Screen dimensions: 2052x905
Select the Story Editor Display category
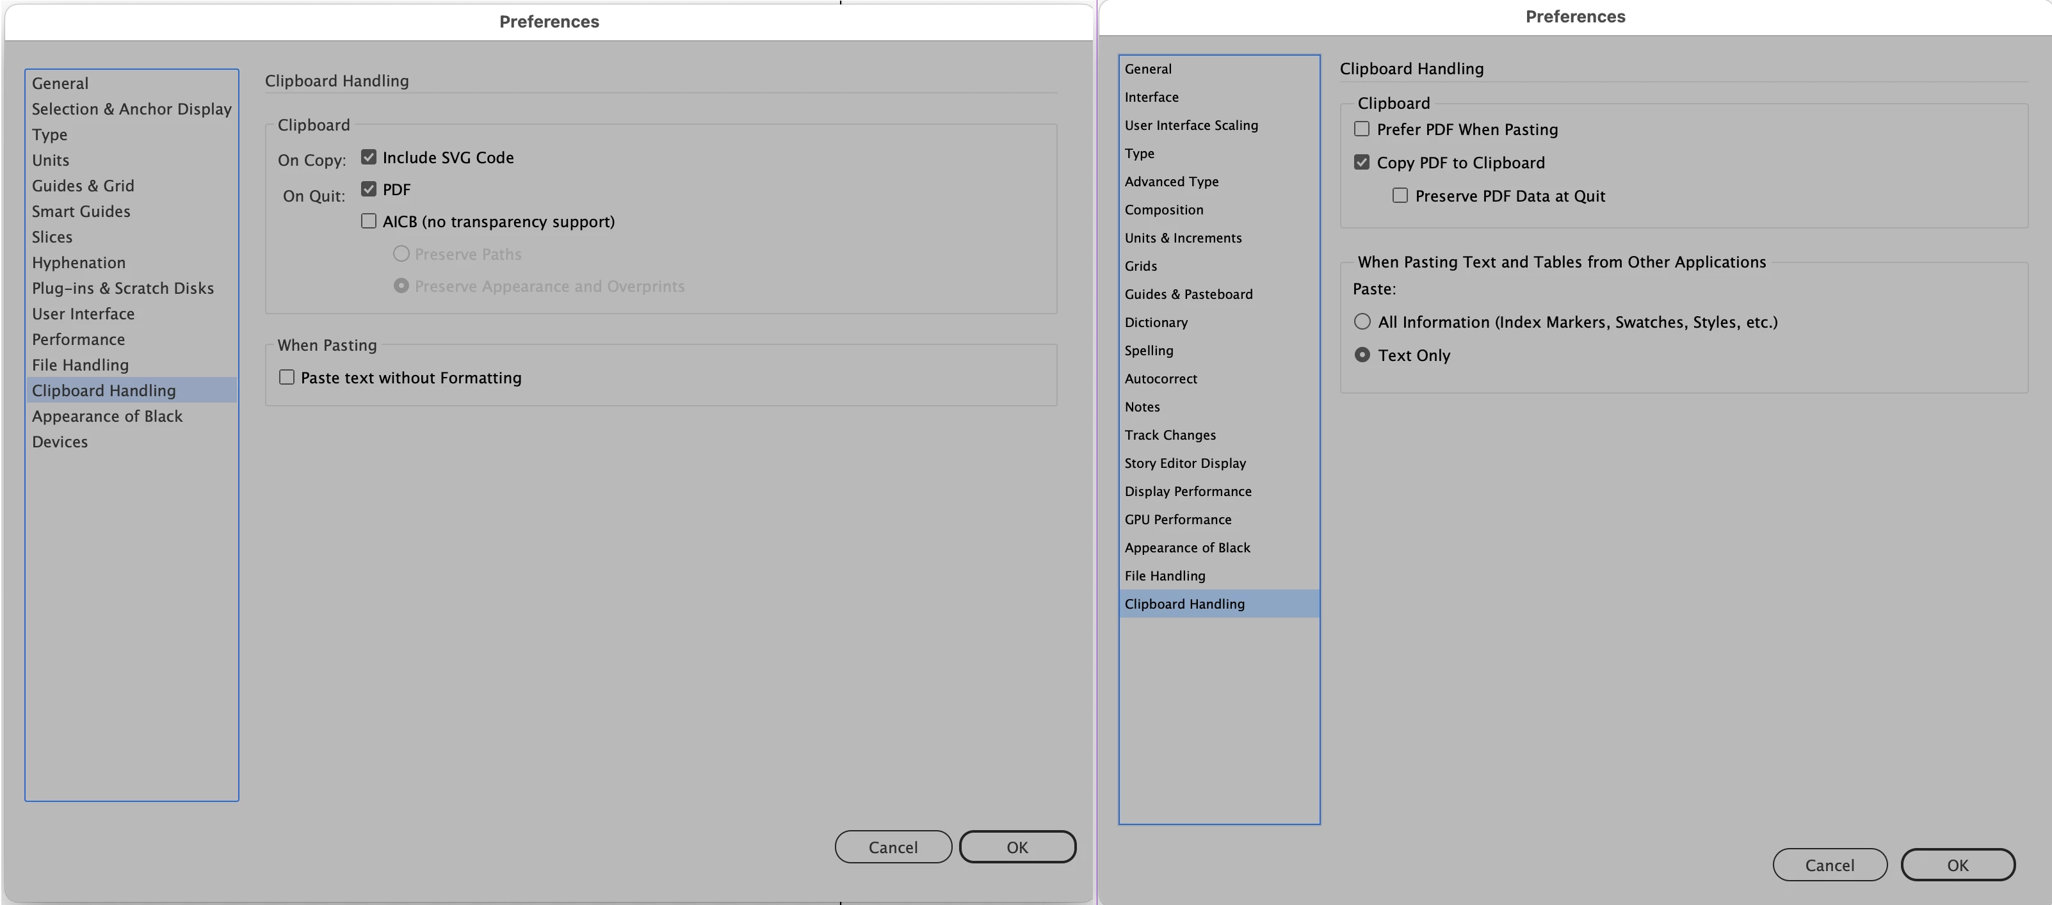coord(1184,463)
